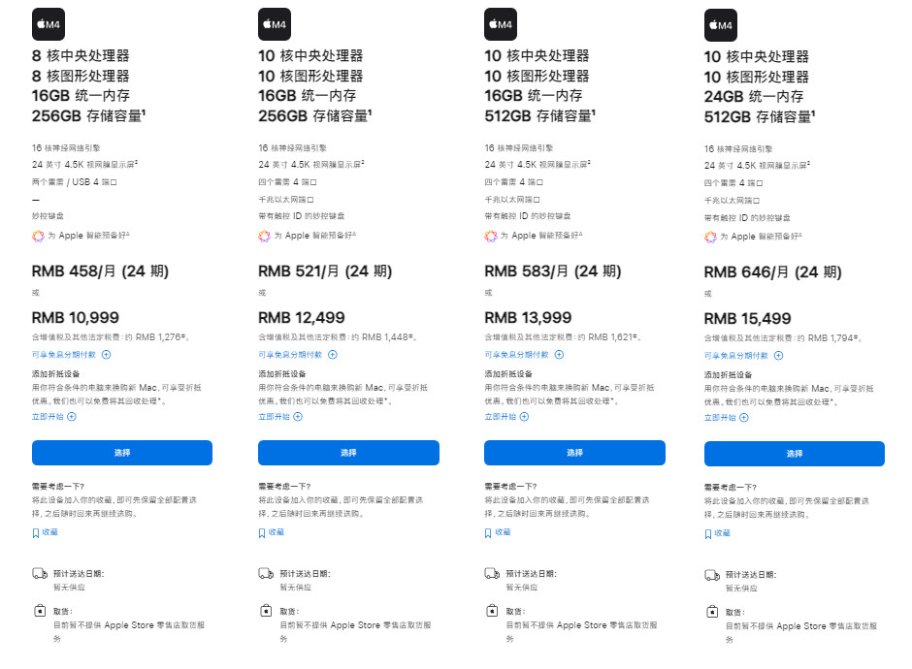This screenshot has height=669, width=912.
Task: Click the delivery truck icon under RMB 13,999 model
Action: point(491,574)
